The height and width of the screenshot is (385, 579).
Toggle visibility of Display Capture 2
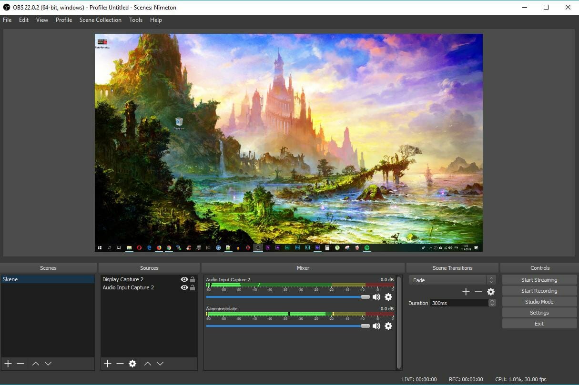coord(184,279)
